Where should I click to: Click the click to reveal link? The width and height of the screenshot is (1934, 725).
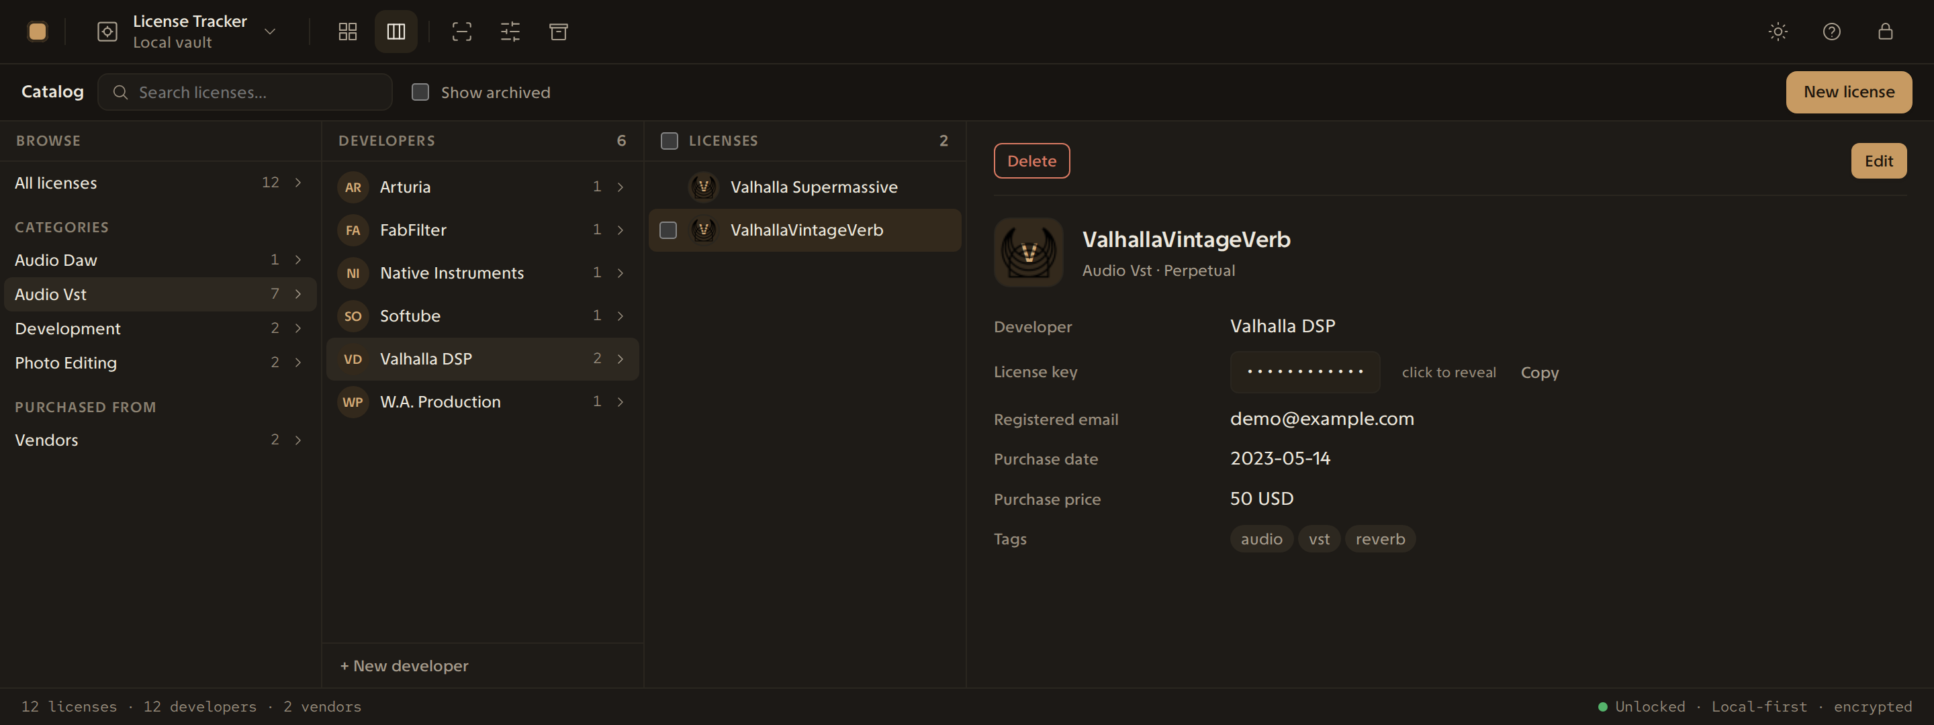(x=1448, y=373)
